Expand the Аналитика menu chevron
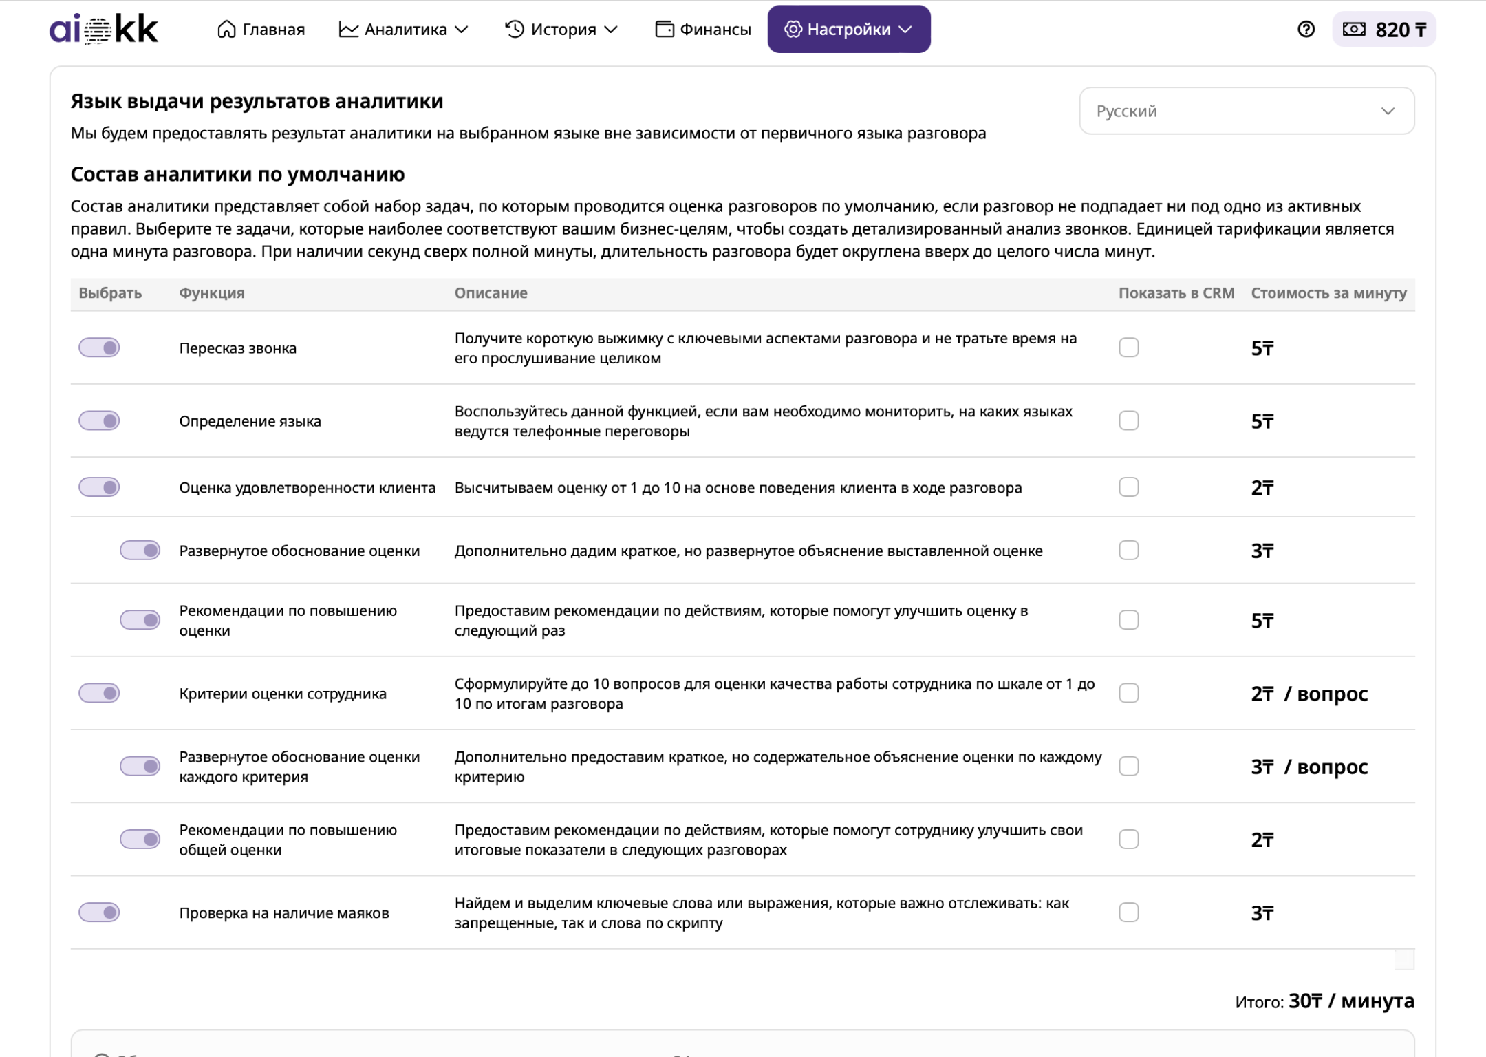The image size is (1486, 1057). 462,29
